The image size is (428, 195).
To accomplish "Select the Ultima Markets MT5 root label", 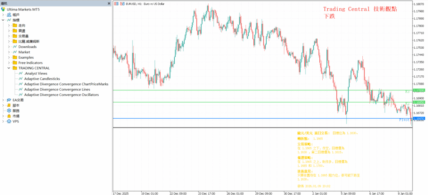I will (23, 9).
